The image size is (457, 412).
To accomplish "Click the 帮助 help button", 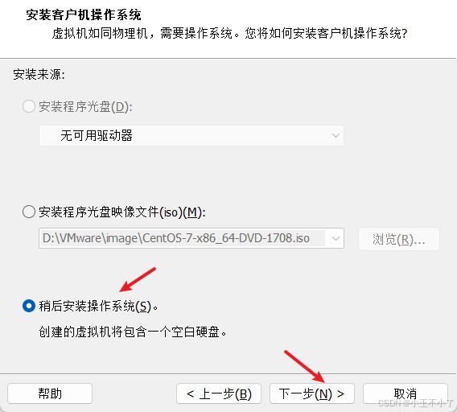I will click(50, 393).
